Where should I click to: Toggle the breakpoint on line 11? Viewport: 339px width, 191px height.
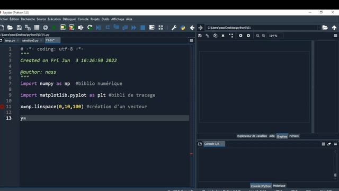coord(2,107)
